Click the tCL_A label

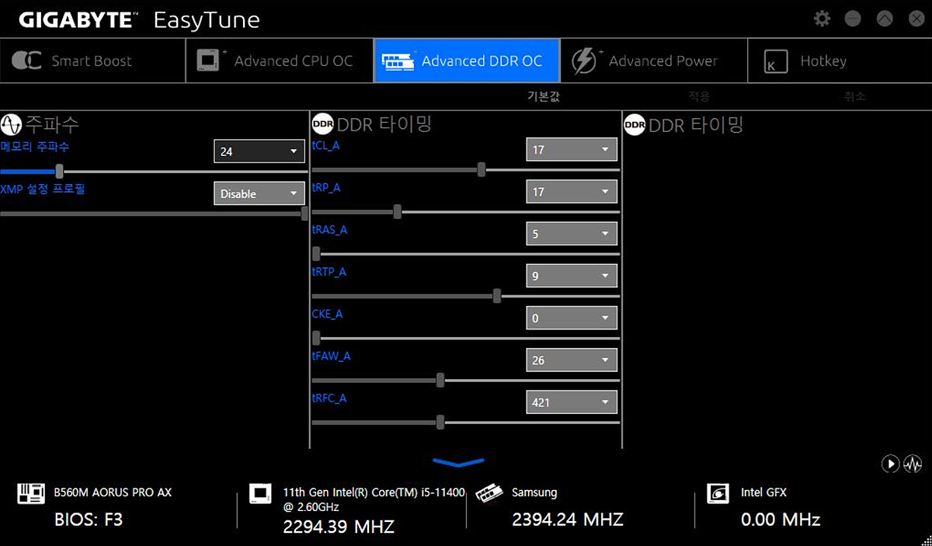point(325,145)
